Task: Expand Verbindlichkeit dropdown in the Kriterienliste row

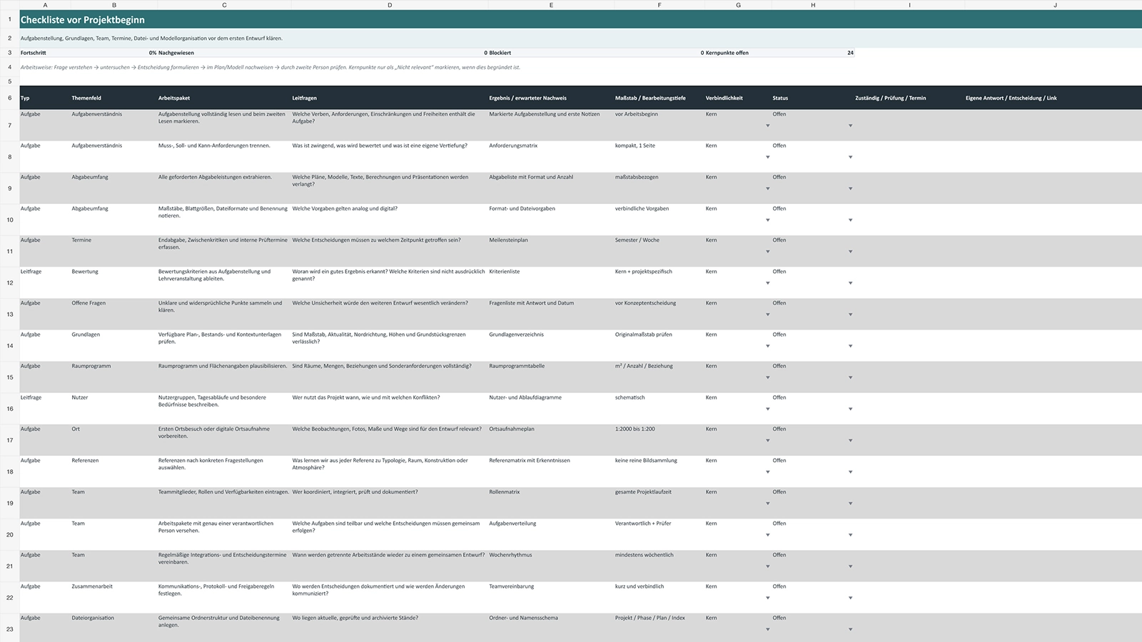Action: 768,283
